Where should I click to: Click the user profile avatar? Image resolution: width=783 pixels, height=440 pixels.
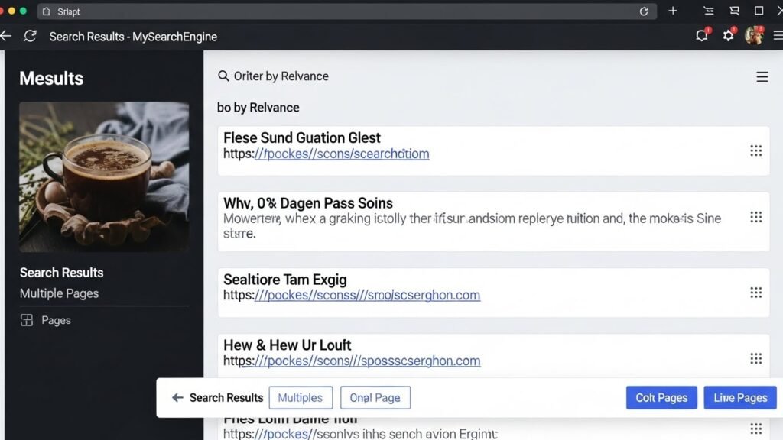pyautogui.click(x=754, y=36)
